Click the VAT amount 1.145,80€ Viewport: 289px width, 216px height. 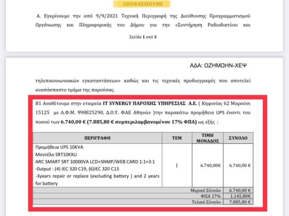coord(240,196)
